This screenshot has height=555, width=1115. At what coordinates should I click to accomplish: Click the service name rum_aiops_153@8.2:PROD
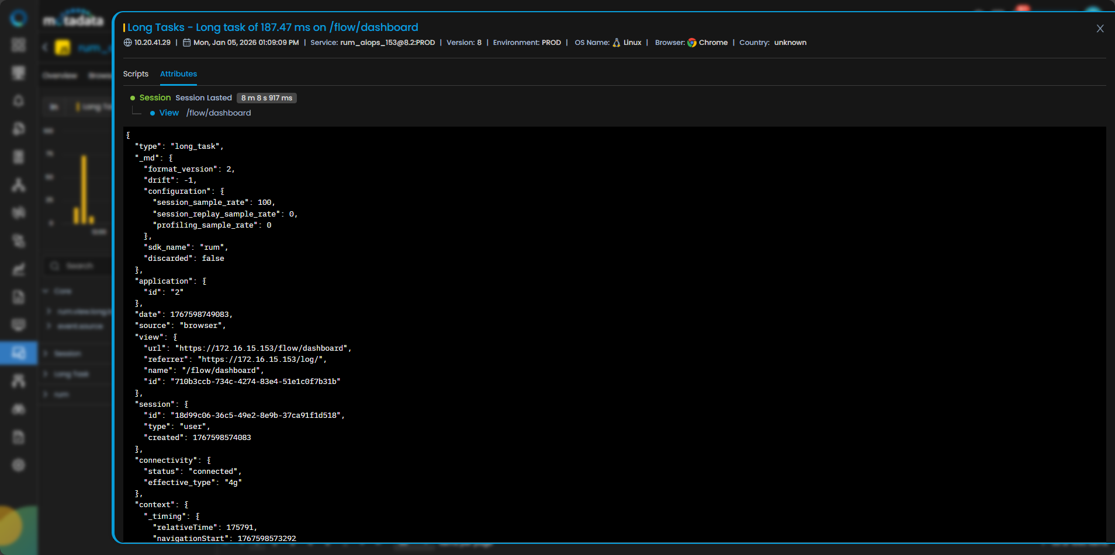coord(387,43)
